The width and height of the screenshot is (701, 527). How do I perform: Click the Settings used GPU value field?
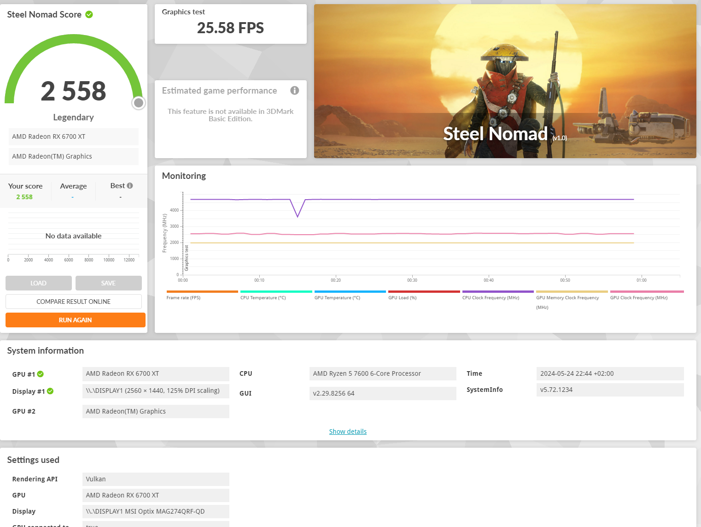click(156, 495)
